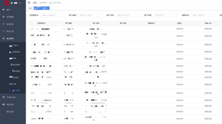Image resolution: width=222 pixels, height=124 pixels.
Task: Click the gear icon next to 基础管理
Action: pos(3,39)
